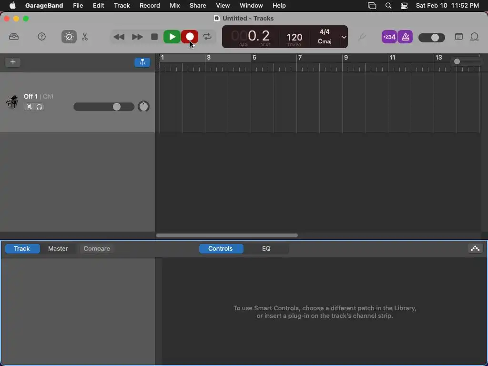Open the Help menu
Viewport: 488px width, 366px height.
[279, 6]
